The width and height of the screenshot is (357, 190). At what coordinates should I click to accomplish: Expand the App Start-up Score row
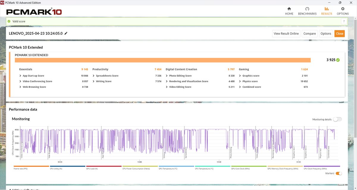32,76
